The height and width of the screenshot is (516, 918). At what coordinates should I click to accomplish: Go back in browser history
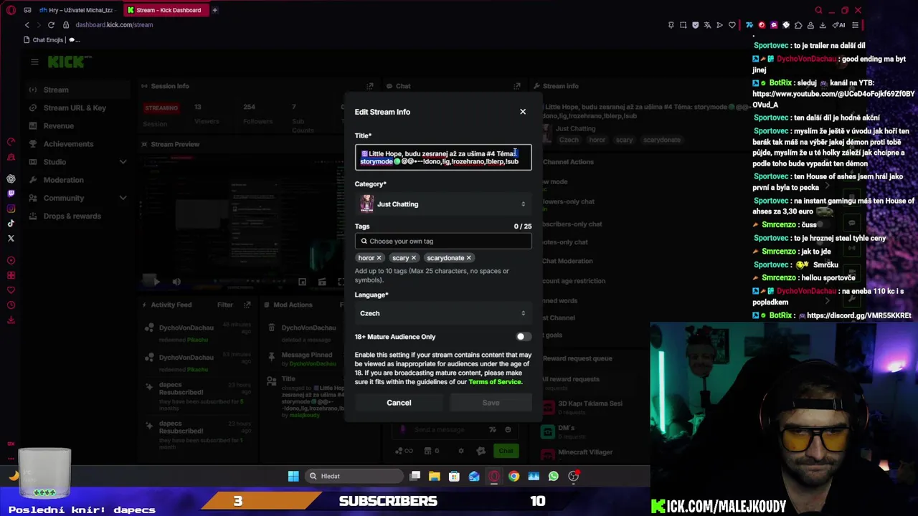click(27, 24)
